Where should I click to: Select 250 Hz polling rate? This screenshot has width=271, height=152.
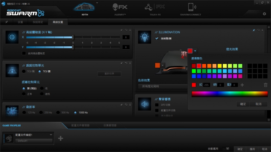click(41, 112)
